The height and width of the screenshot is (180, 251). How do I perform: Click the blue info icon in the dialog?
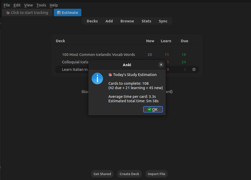coord(97,79)
